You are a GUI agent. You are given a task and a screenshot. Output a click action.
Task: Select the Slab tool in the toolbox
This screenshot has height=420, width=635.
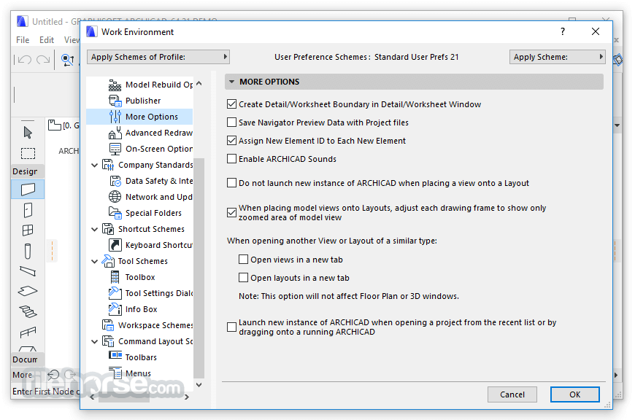click(x=28, y=291)
